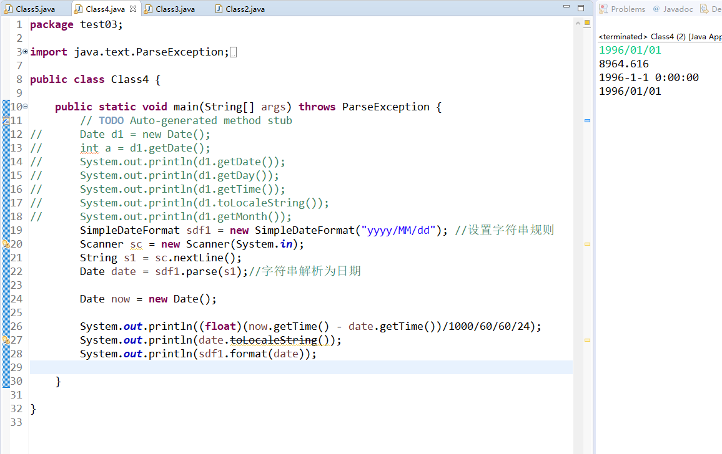Viewport: 722px width, 454px height.
Task: Open the Problems view tab
Action: pos(622,9)
